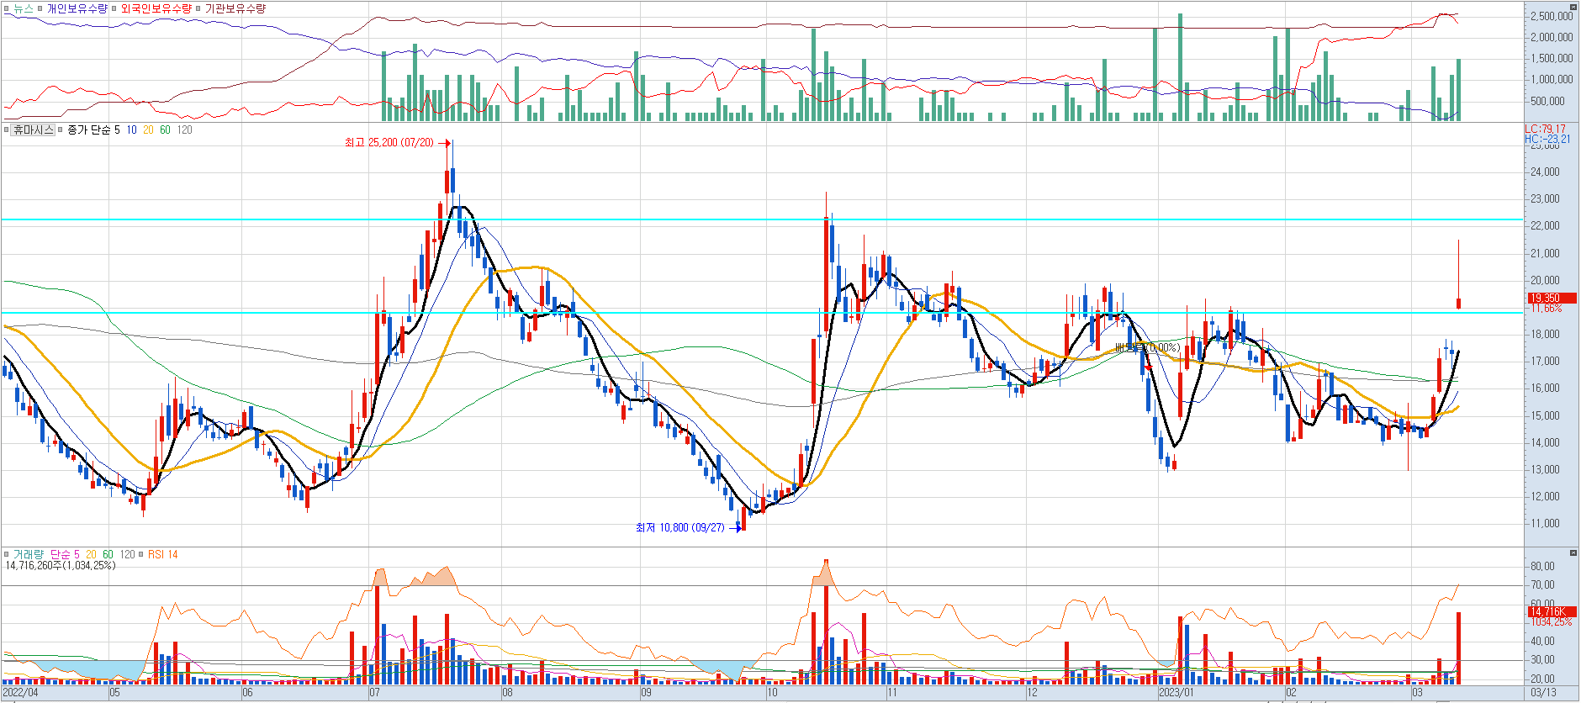Screen dimensions: 1581x703
Task: Select the green 60 price moving average period
Action: click(x=165, y=129)
